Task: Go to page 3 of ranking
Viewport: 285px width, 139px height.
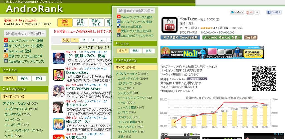Action: [93, 40]
